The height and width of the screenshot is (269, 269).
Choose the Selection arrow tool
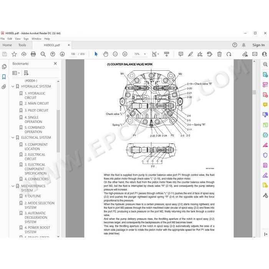[96, 54]
